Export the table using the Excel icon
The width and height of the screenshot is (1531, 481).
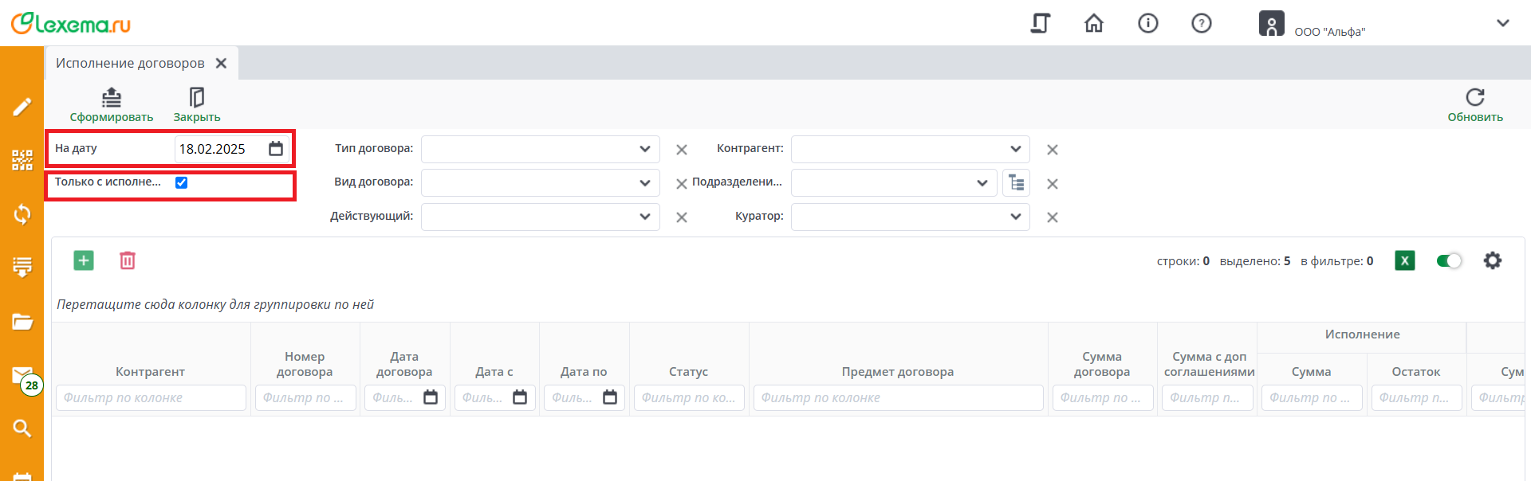point(1405,260)
